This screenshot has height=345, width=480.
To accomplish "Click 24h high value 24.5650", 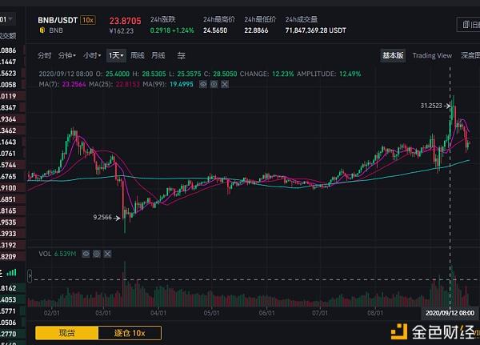I will (215, 30).
